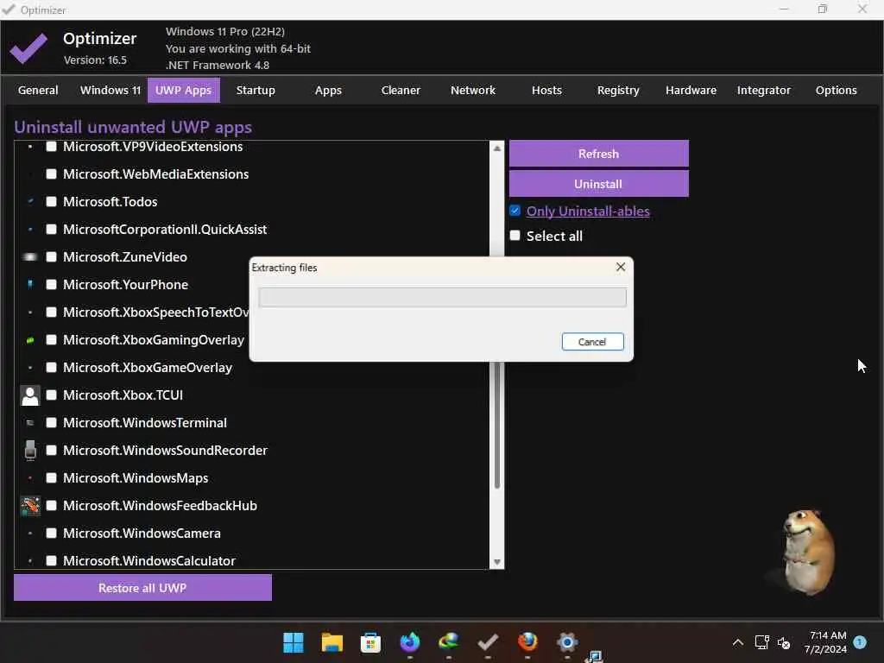
Task: Click the XboxGamingOverlay green icon
Action: click(30, 340)
